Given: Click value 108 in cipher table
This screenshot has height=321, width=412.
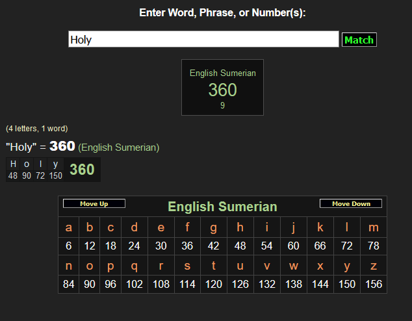Looking at the screenshot, I should pos(161,284).
